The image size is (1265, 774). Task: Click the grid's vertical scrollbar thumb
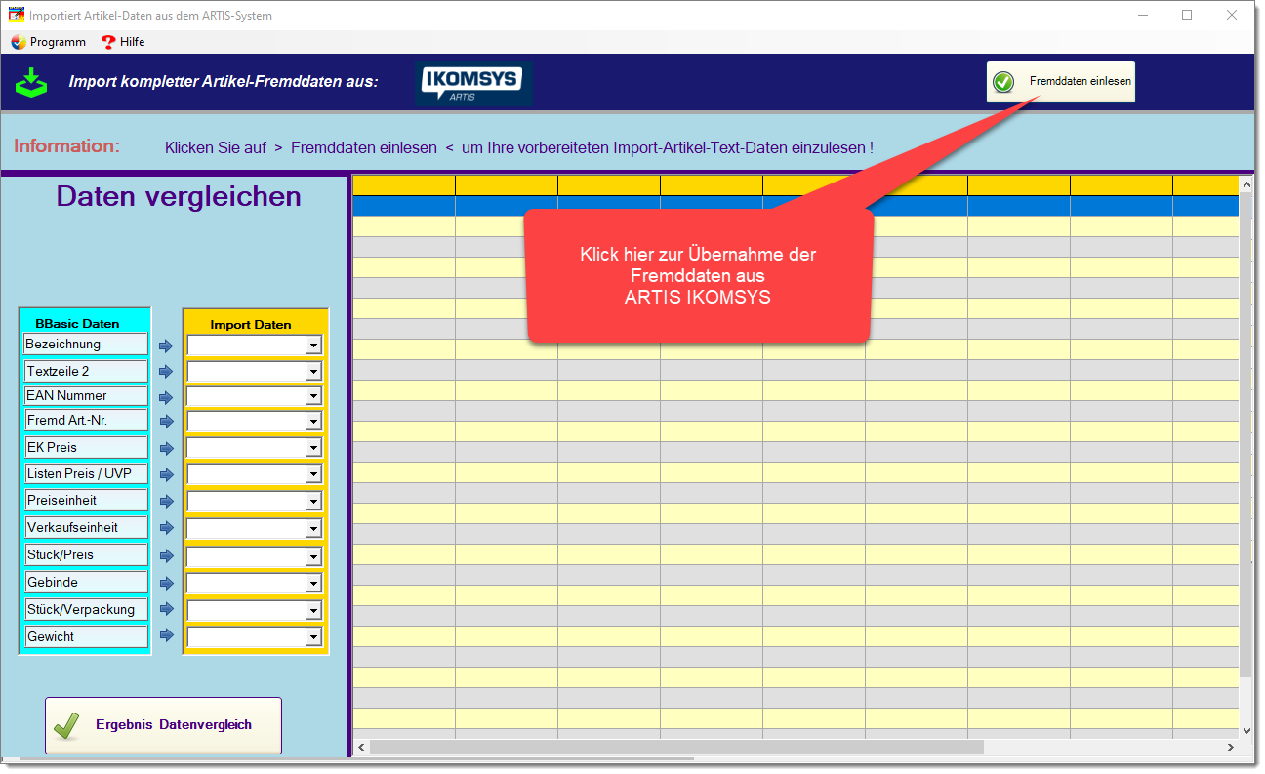(1245, 434)
